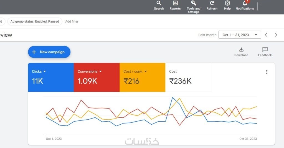Change the Conversions metric dropdown
Viewport: 284px width, 148px height.
coord(90,71)
